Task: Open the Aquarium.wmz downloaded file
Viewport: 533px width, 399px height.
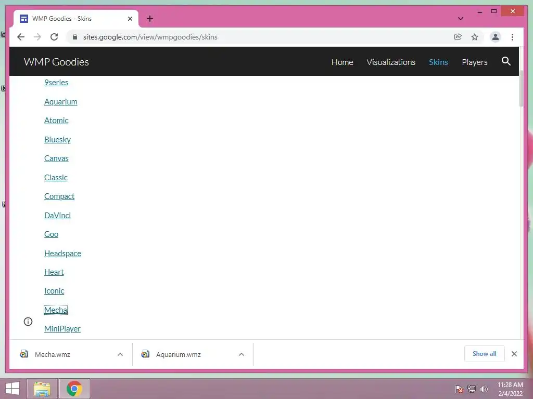Action: tap(179, 354)
